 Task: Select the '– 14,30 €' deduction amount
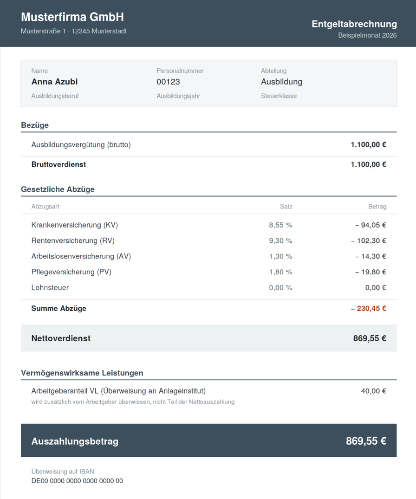[x=370, y=256]
